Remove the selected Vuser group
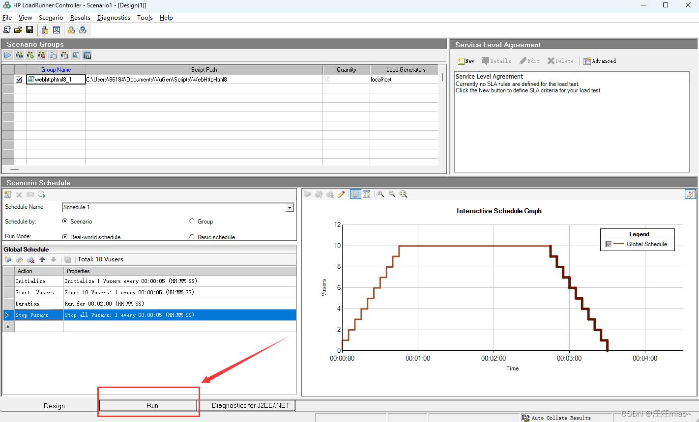The height and width of the screenshot is (422, 699). coord(42,55)
